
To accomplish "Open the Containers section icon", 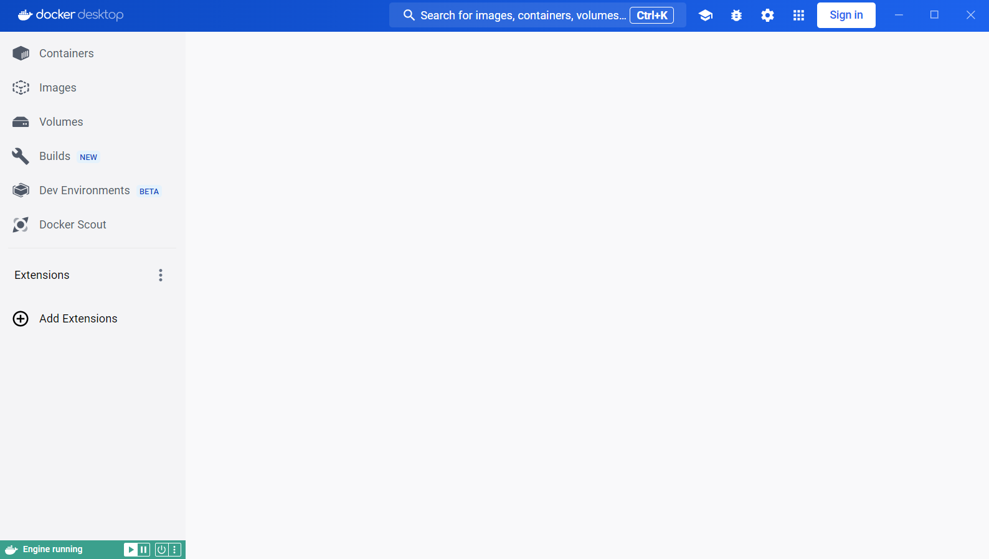I will click(x=21, y=54).
